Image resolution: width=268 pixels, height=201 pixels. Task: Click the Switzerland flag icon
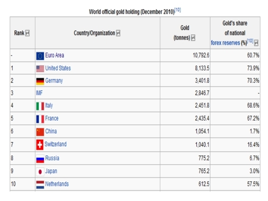(x=40, y=145)
